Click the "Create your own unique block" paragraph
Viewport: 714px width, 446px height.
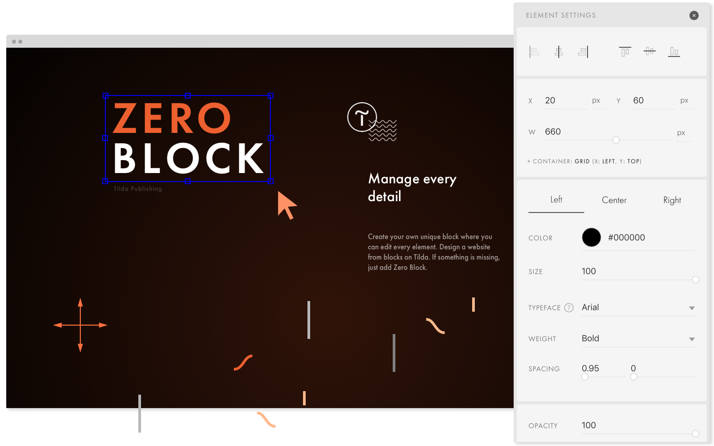point(434,252)
